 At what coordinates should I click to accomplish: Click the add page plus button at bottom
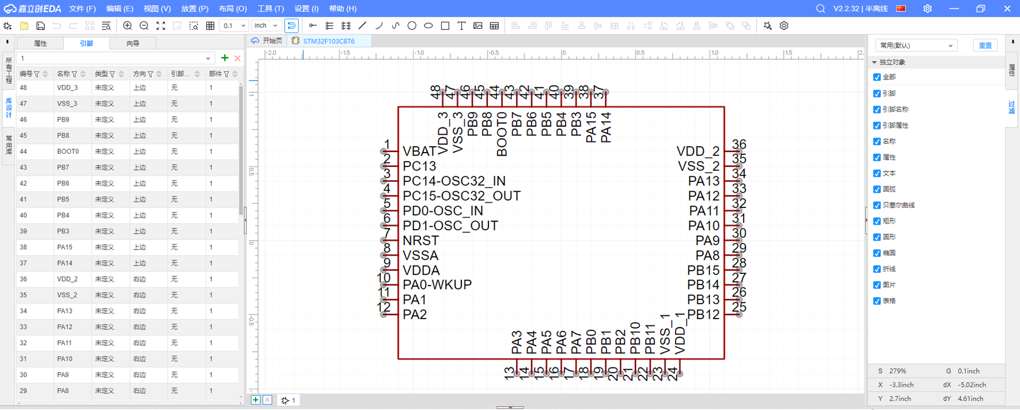tap(255, 400)
